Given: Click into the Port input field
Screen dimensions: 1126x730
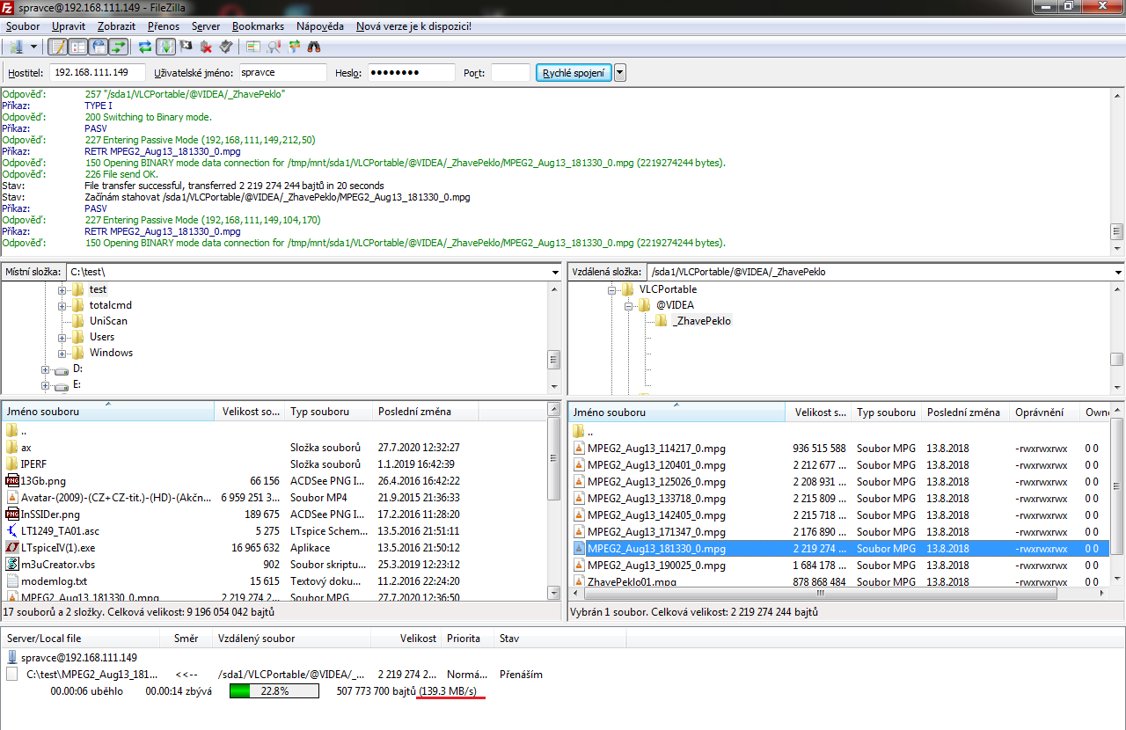Looking at the screenshot, I should click(510, 73).
